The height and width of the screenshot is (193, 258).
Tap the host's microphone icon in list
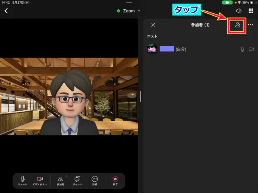pos(242,49)
